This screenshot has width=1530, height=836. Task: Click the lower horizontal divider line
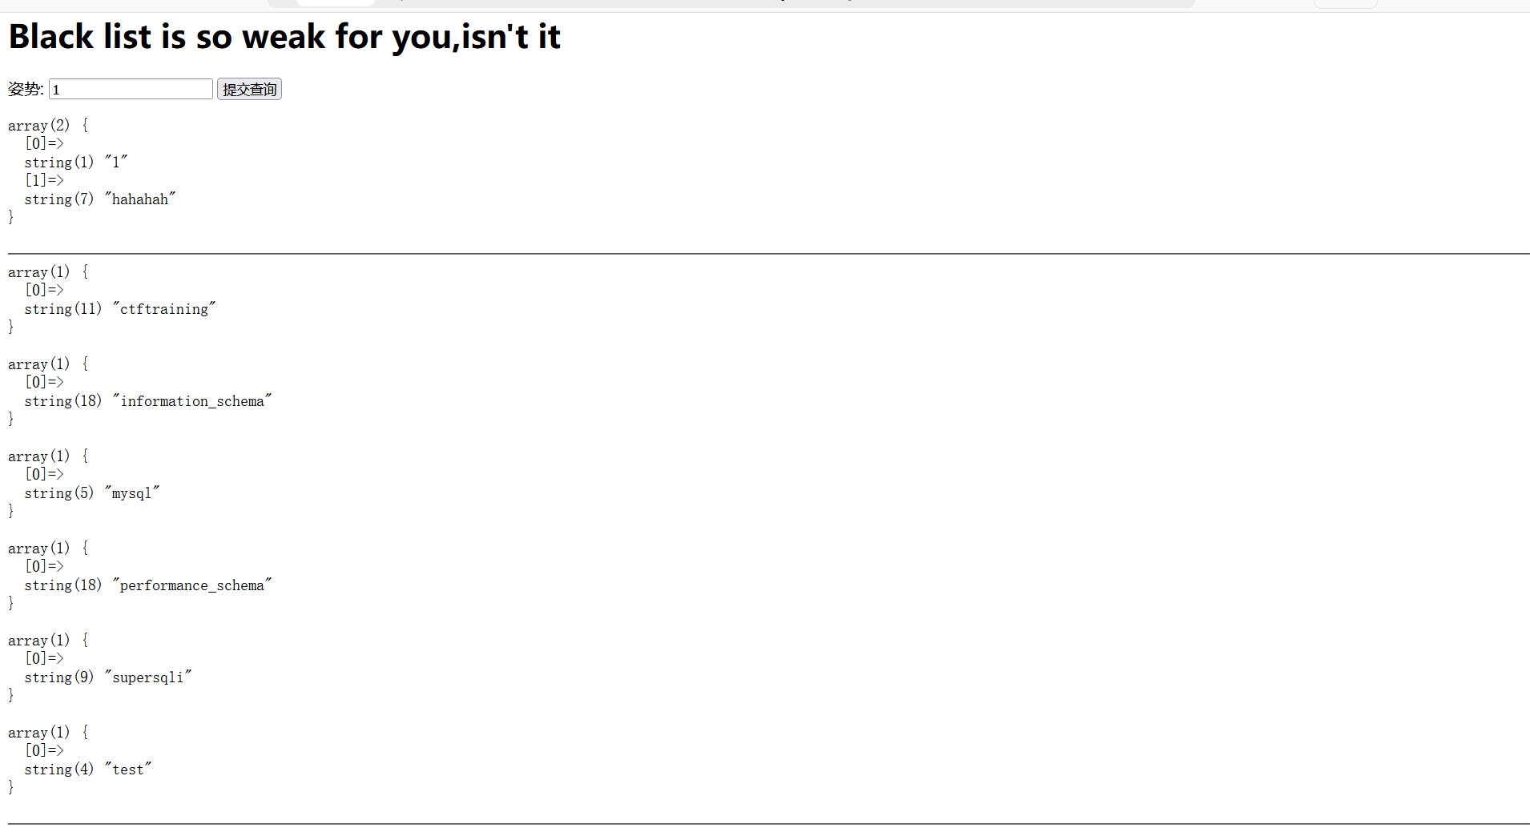pos(765,824)
